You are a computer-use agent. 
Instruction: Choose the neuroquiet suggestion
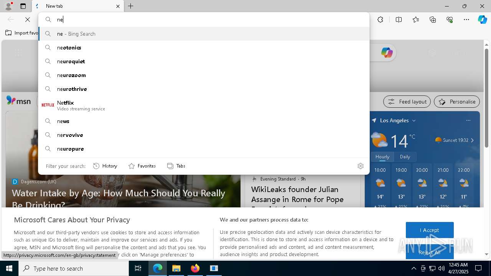click(x=204, y=61)
